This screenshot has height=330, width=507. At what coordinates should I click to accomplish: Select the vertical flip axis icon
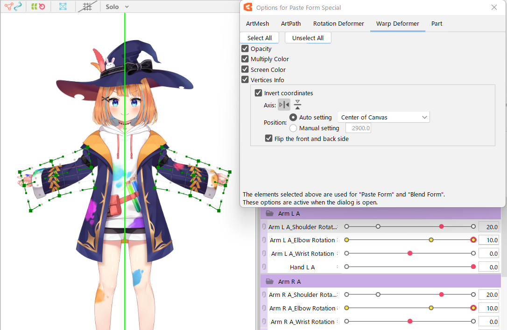[297, 105]
